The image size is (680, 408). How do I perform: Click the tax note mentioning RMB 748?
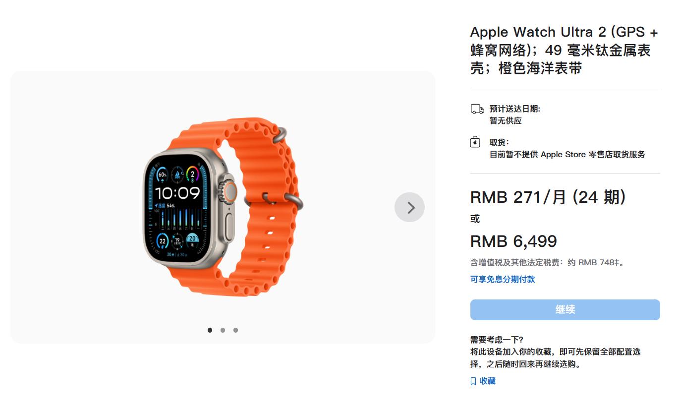click(x=548, y=262)
